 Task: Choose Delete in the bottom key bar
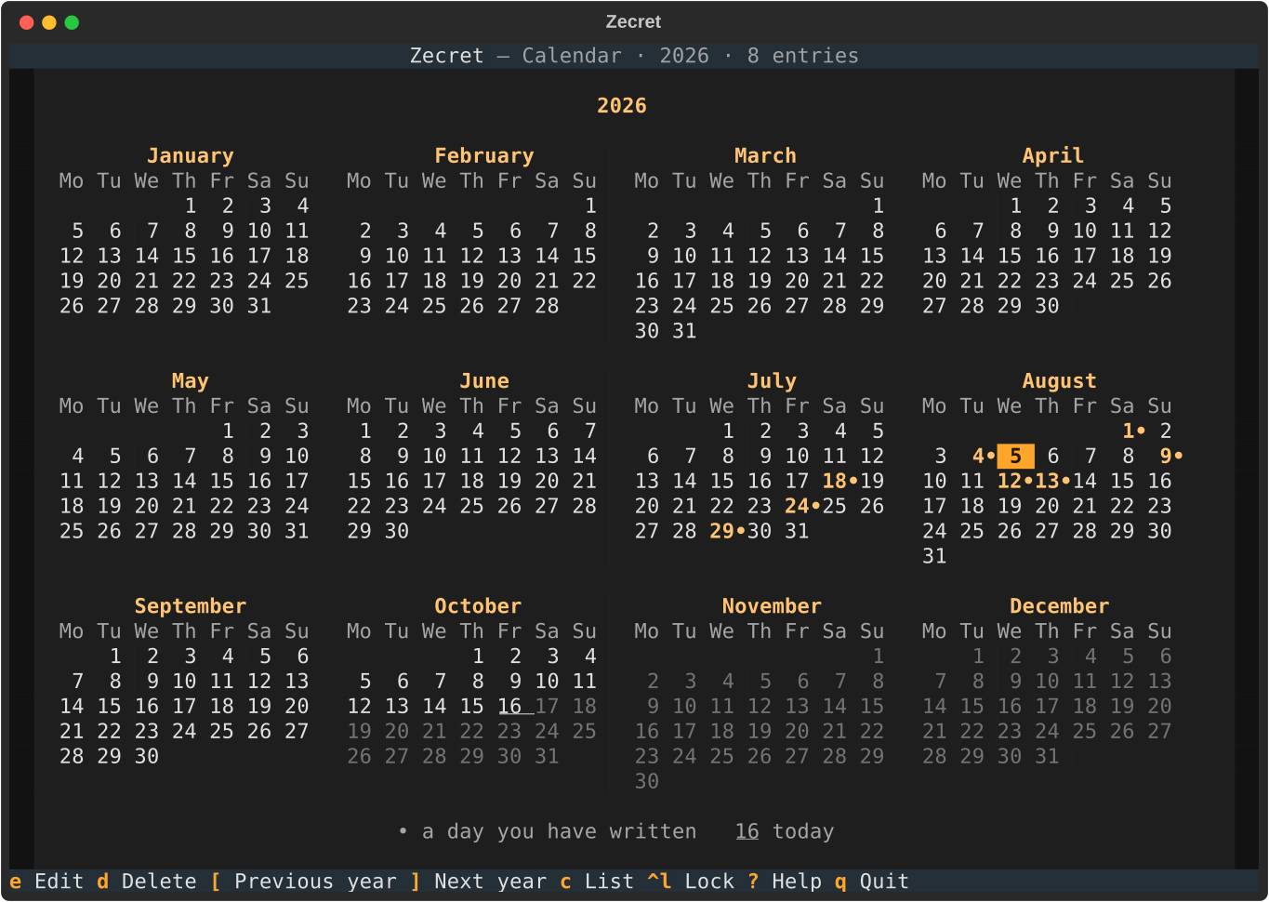click(x=147, y=882)
